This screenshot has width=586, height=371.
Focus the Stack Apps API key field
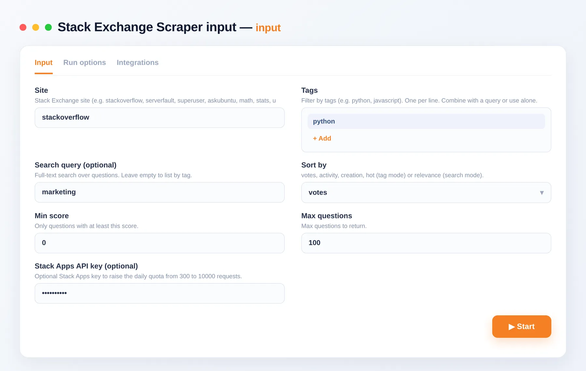tap(160, 293)
